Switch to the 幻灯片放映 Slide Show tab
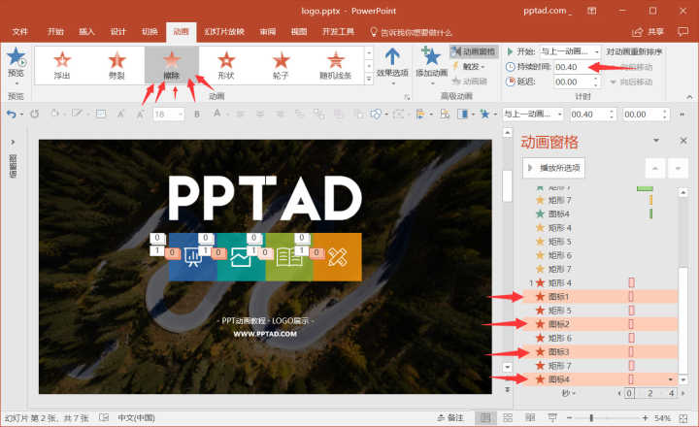 pyautogui.click(x=224, y=32)
